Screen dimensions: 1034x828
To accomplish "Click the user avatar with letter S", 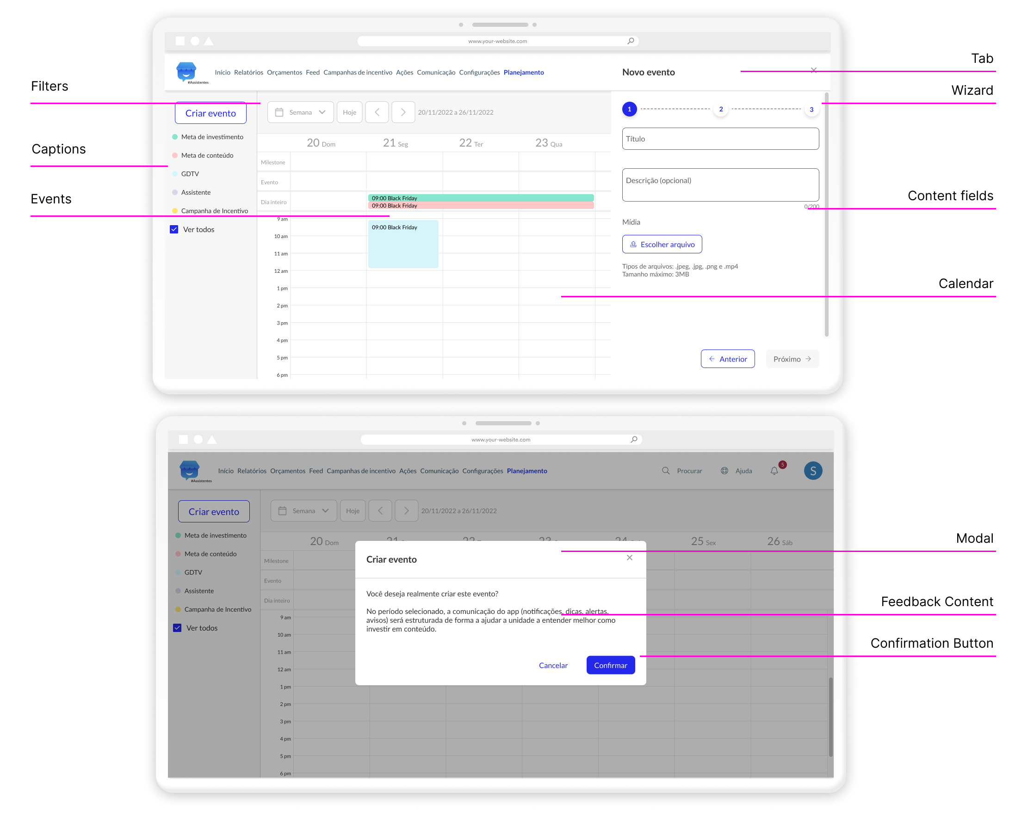I will tap(813, 471).
